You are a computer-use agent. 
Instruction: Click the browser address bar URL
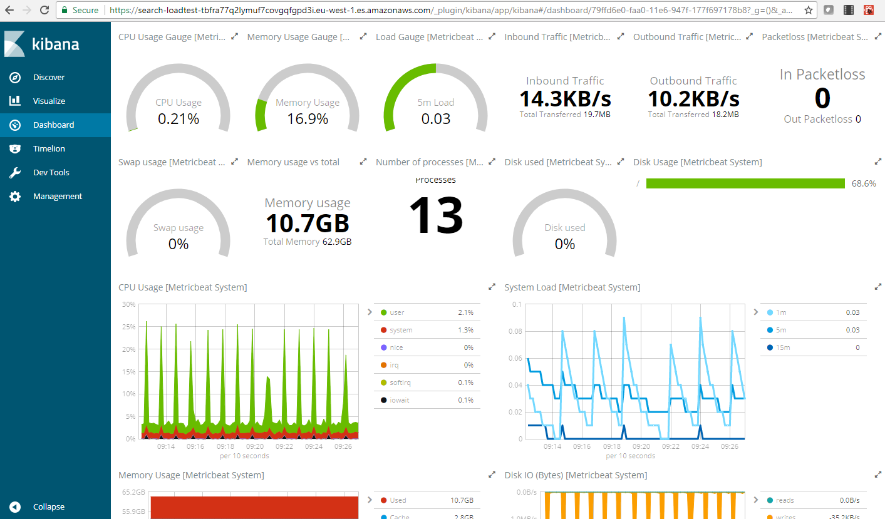(x=452, y=10)
